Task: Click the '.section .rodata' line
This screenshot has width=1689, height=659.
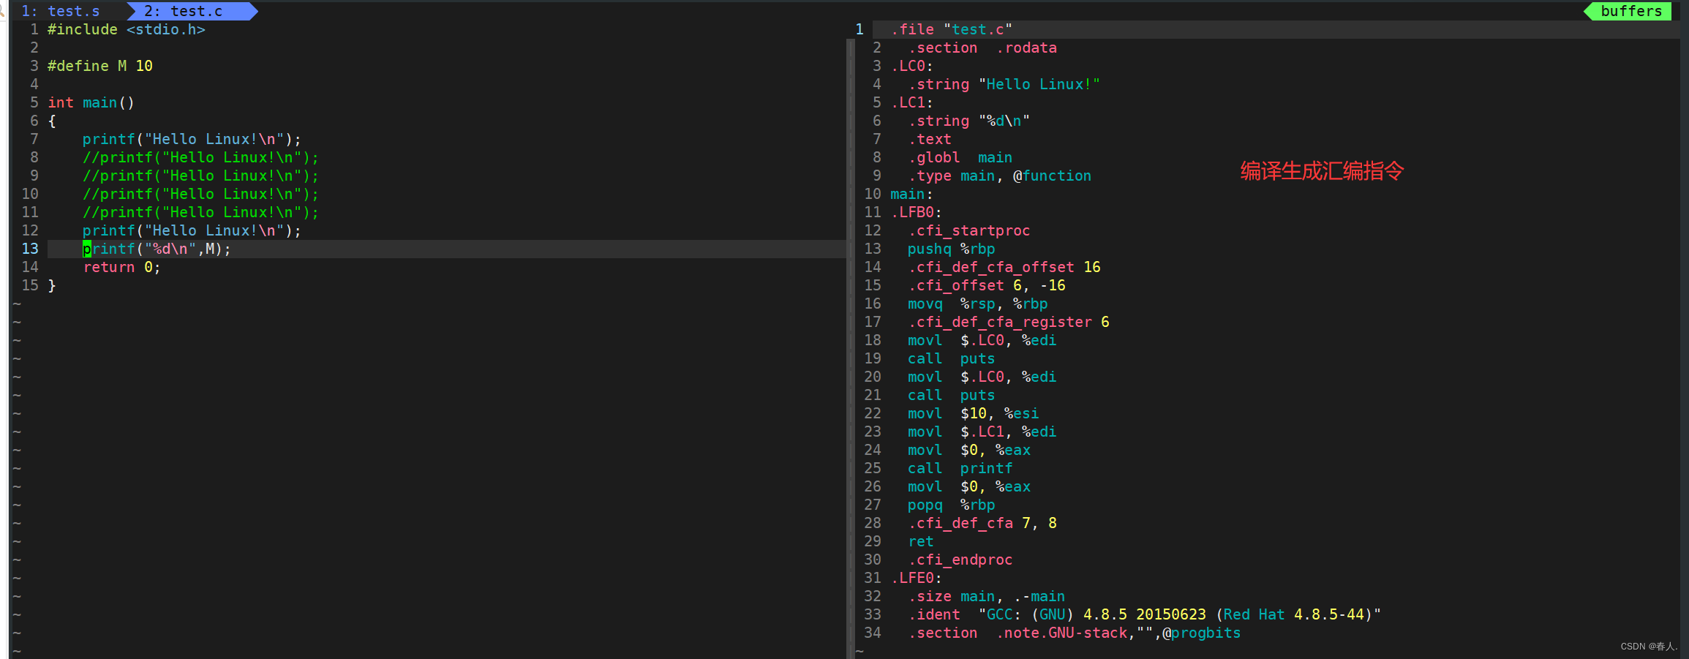Action: (x=982, y=48)
